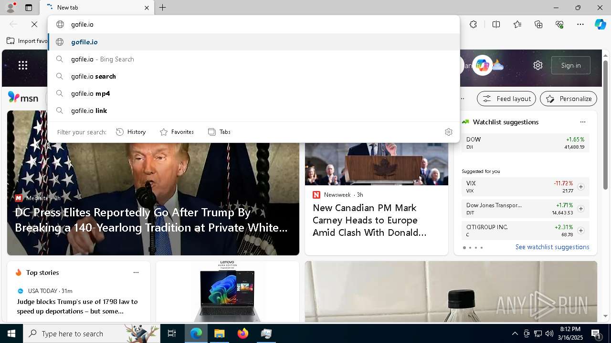Add CITIGROUP INC. to watchlist

[x=581, y=231]
